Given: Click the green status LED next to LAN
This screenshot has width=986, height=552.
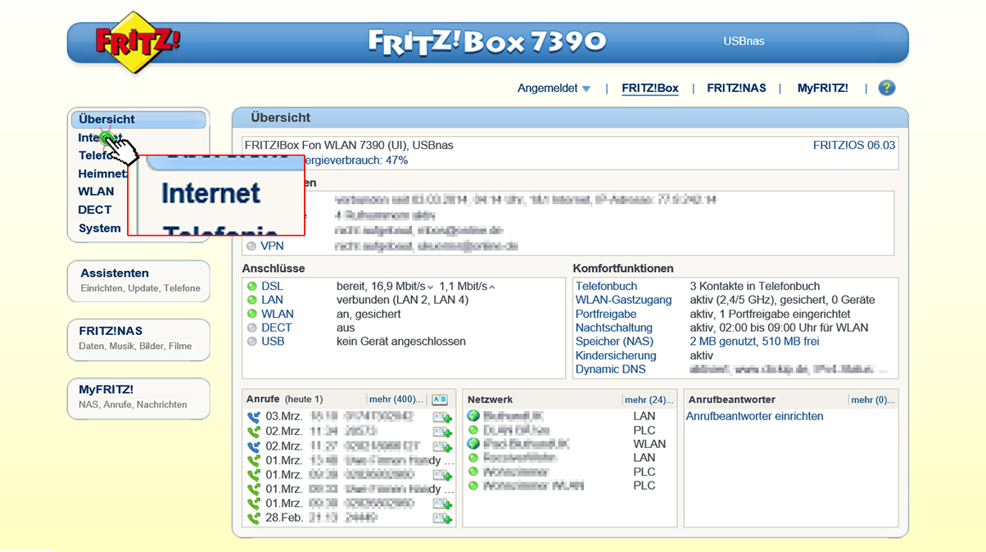Looking at the screenshot, I should click(x=252, y=301).
